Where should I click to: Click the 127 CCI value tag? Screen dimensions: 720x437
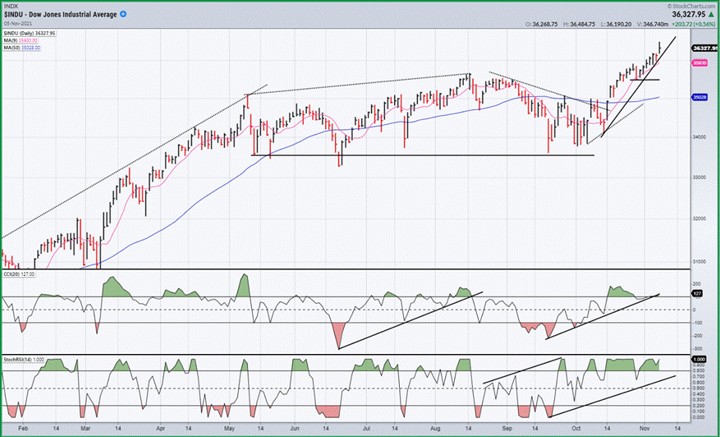[x=698, y=292]
